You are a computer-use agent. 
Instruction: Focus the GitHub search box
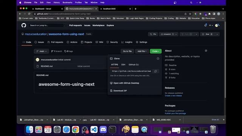coord(48,25)
